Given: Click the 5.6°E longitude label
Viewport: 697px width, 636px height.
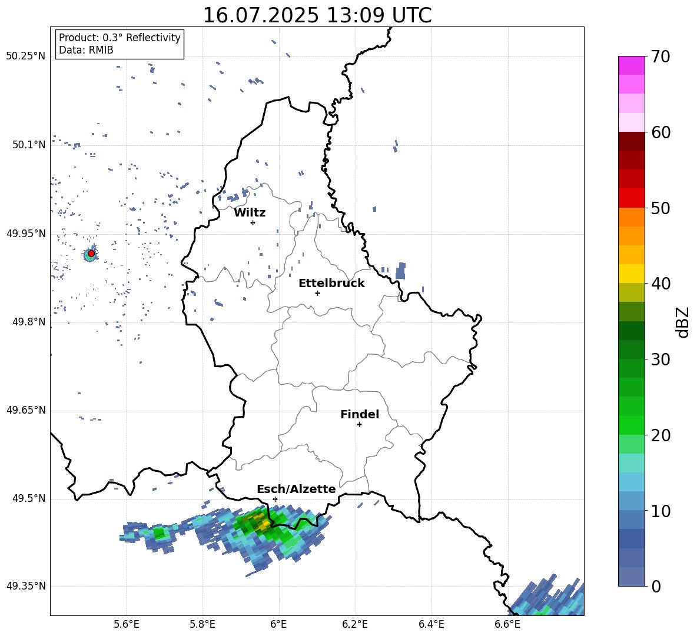Looking at the screenshot, I should point(127,624).
